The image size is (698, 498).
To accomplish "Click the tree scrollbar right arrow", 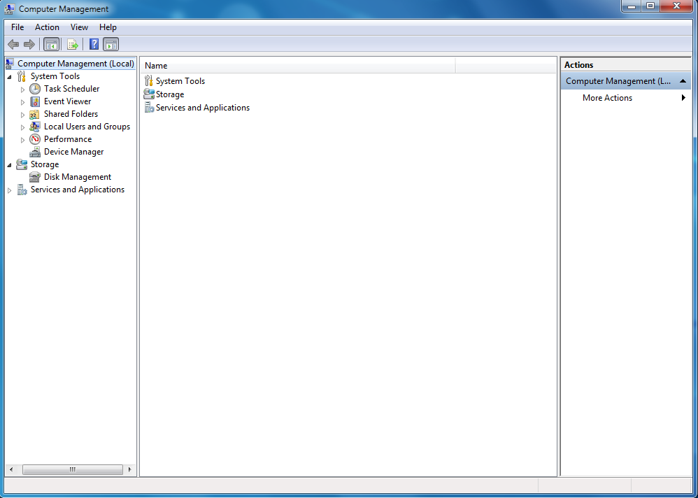I will 129,469.
